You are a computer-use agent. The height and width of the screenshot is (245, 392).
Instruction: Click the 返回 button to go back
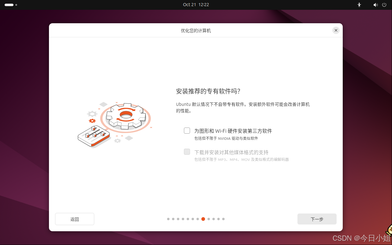74,219
